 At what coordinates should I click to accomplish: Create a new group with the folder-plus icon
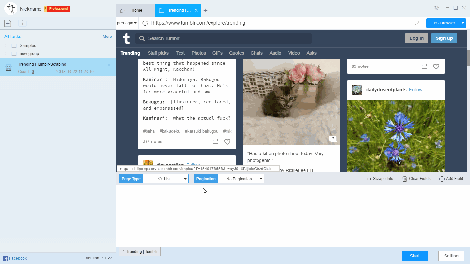point(23,23)
